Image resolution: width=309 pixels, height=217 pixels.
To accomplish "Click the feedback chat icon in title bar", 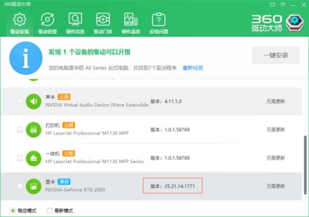I will 272,5.
